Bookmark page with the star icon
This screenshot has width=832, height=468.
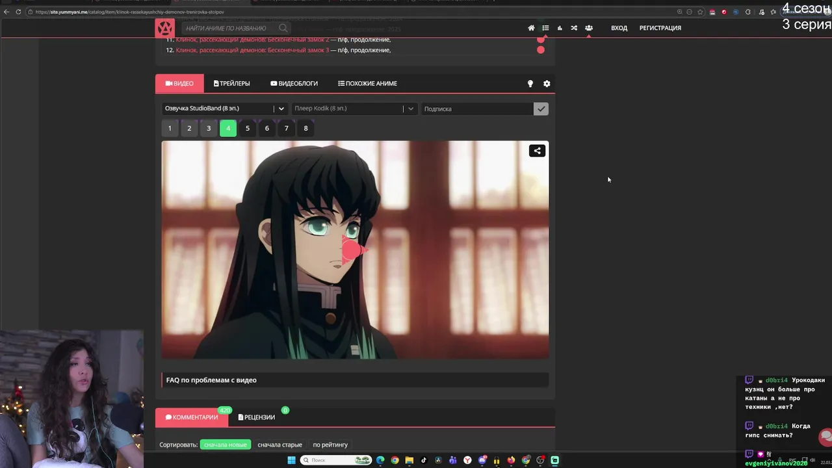[x=700, y=12]
